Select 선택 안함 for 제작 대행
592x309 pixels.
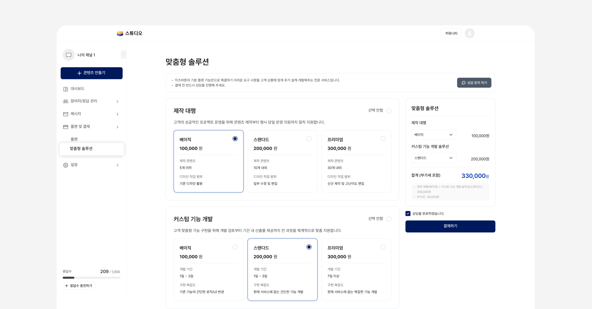(x=389, y=111)
